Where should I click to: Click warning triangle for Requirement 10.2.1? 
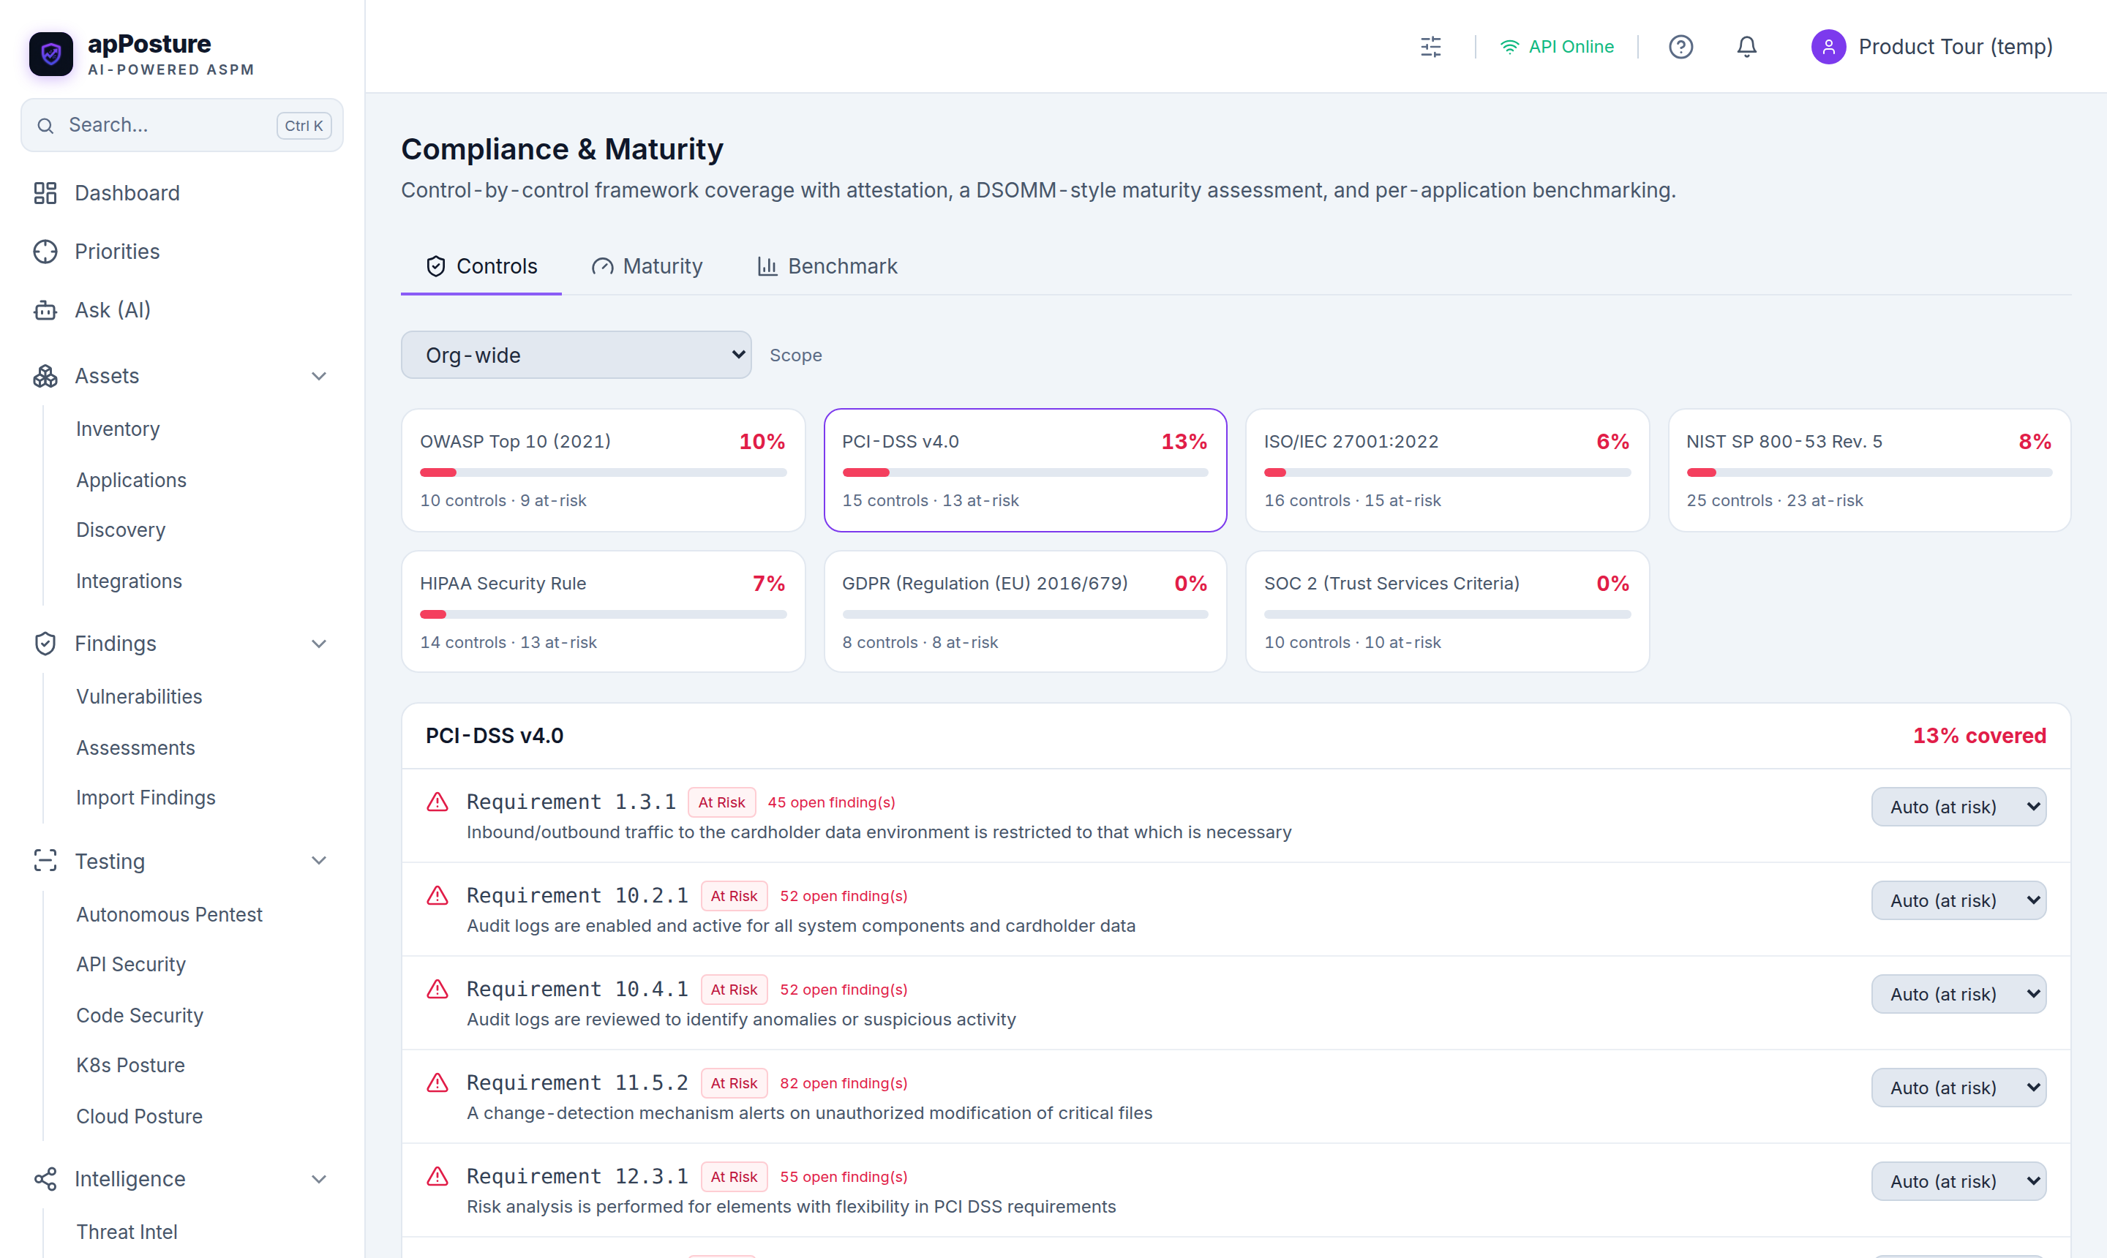click(437, 895)
